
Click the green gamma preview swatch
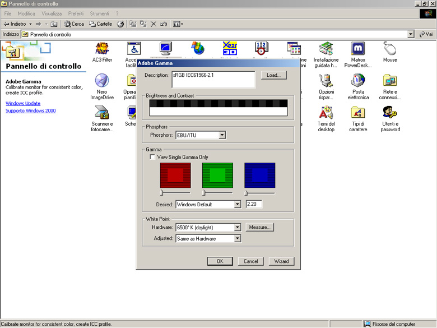pyautogui.click(x=218, y=175)
